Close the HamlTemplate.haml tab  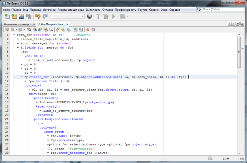pos(67,24)
